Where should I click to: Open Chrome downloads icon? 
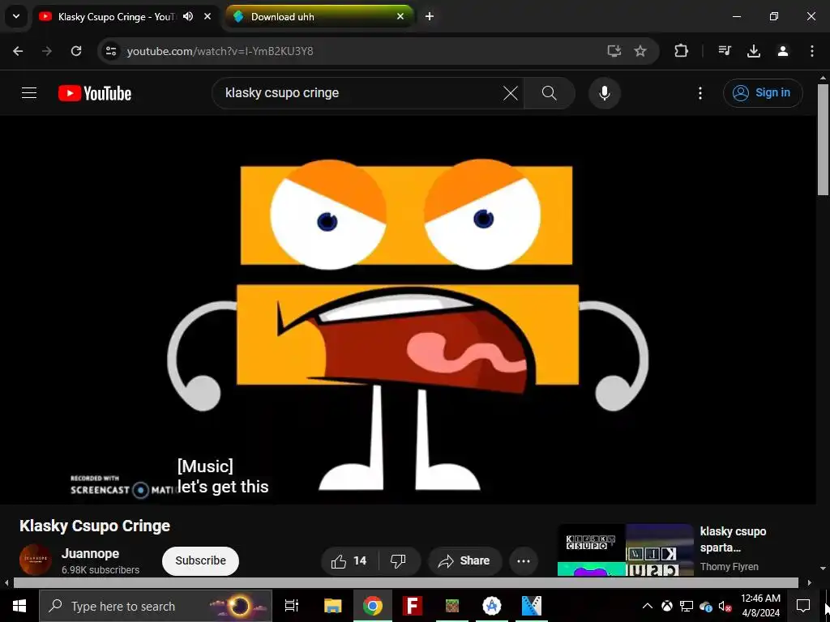tap(754, 51)
